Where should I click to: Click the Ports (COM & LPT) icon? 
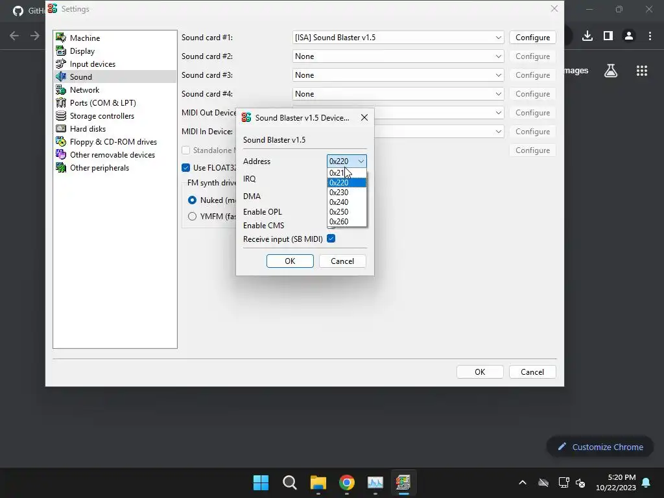coord(61,103)
